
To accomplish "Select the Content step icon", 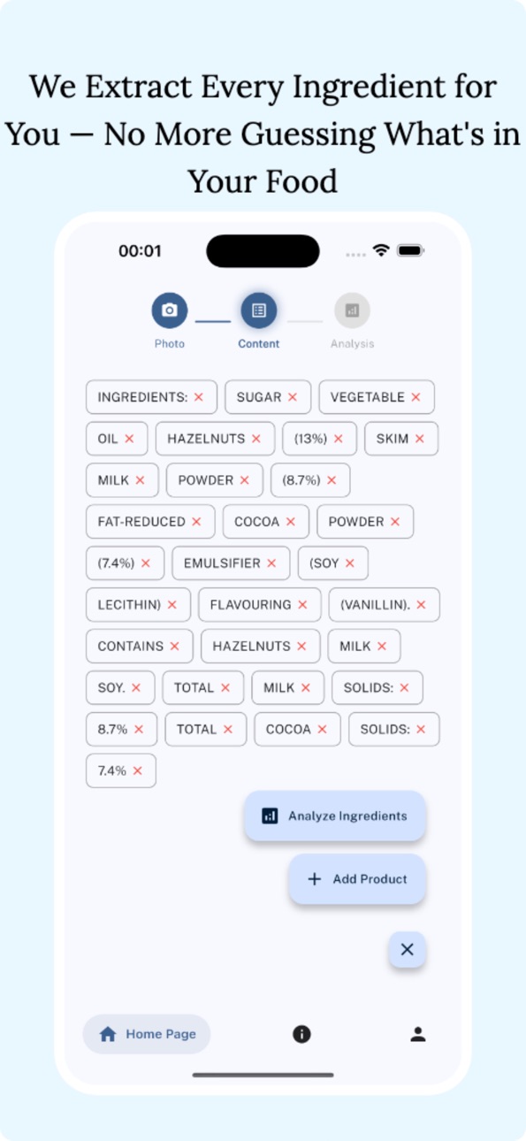I will [x=259, y=310].
